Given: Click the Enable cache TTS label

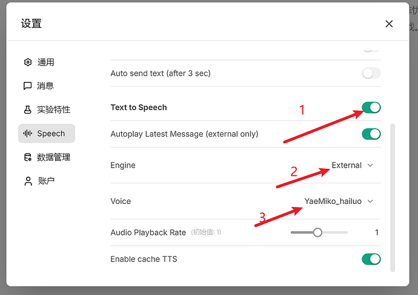Looking at the screenshot, I should pos(144,259).
